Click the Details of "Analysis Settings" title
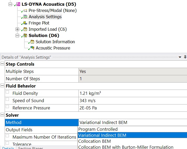 [26, 57]
